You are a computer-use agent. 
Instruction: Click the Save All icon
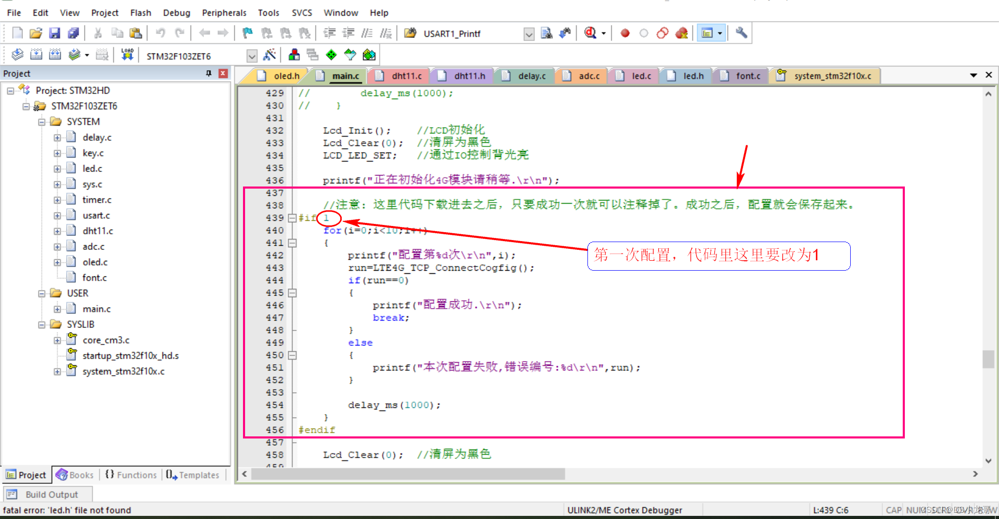pyautogui.click(x=73, y=33)
